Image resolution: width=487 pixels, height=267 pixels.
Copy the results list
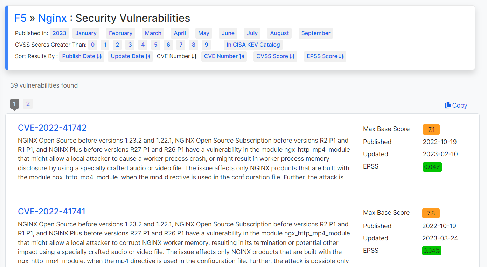[x=456, y=105]
